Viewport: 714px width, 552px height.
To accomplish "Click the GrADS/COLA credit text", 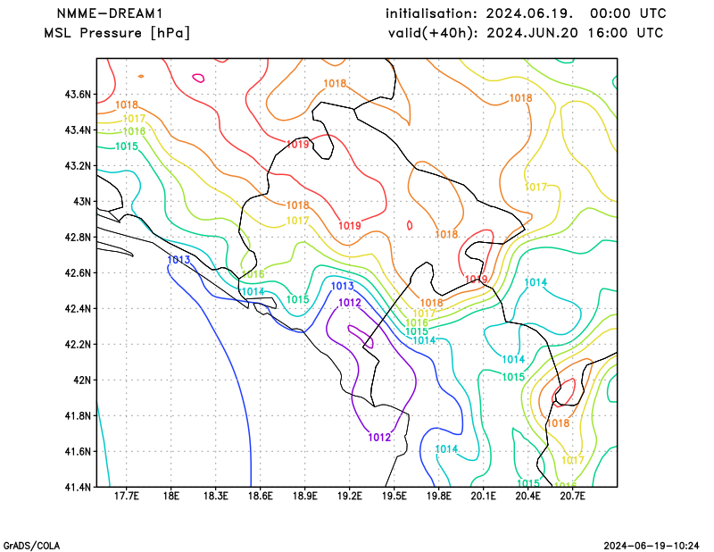I will tap(31, 546).
